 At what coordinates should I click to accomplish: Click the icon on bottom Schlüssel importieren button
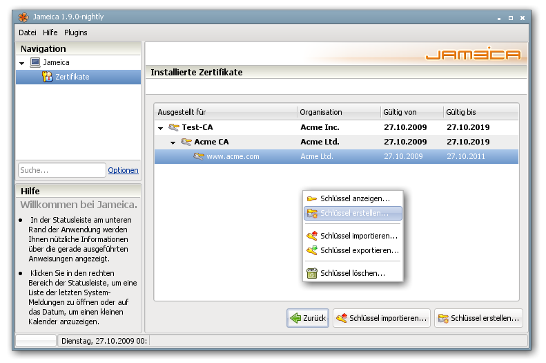[342, 318]
